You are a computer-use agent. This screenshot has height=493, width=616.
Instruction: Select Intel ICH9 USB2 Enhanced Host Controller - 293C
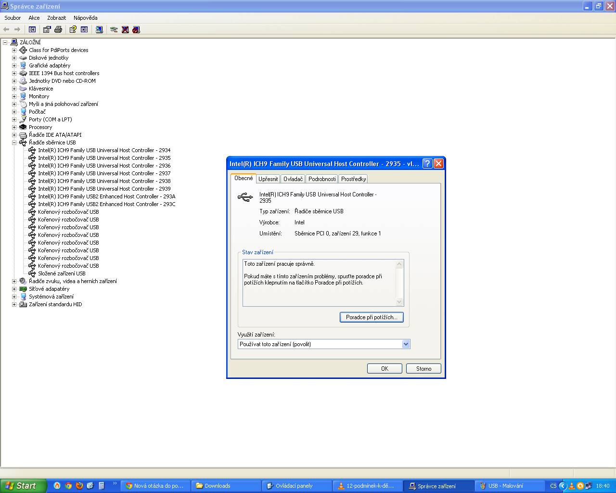pos(106,204)
